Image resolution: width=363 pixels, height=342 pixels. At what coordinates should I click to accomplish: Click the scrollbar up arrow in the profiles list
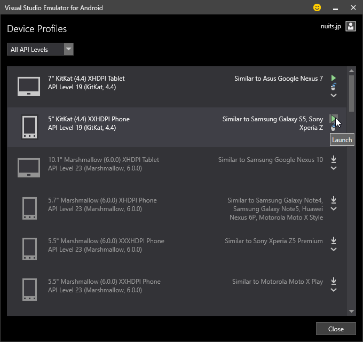click(351, 71)
